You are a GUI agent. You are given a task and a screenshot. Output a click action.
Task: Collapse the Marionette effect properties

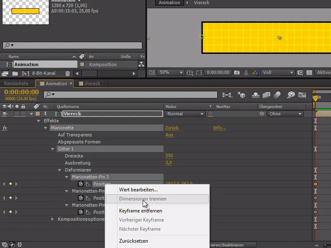click(x=46, y=128)
